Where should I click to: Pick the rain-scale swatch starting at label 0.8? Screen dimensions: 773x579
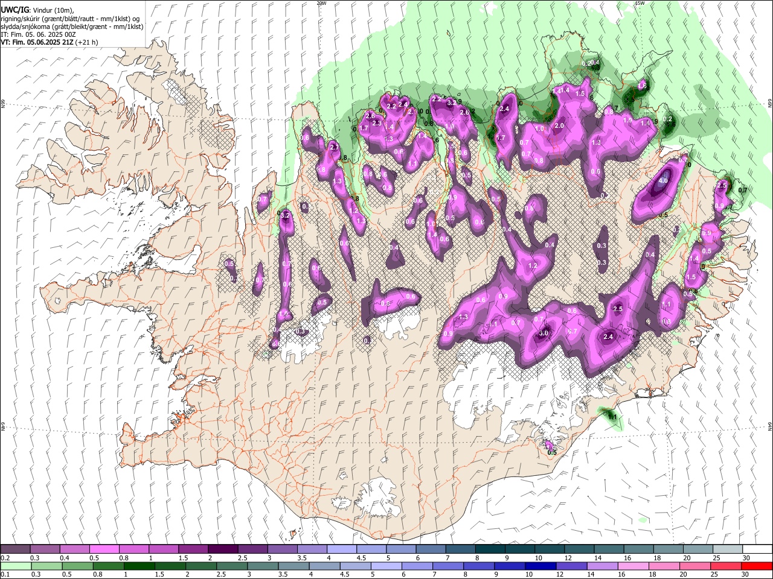(108, 566)
